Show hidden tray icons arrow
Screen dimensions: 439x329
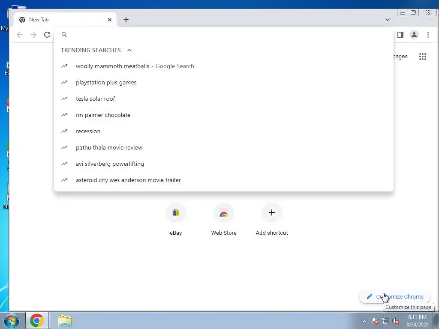coord(364,321)
